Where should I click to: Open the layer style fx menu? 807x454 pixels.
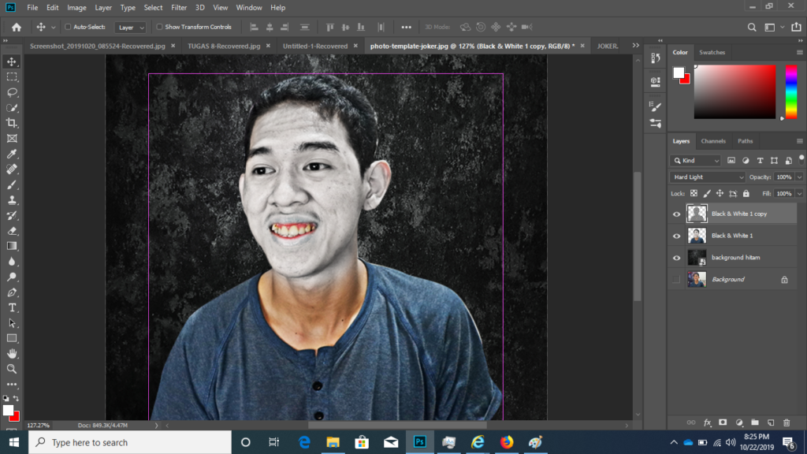(707, 422)
